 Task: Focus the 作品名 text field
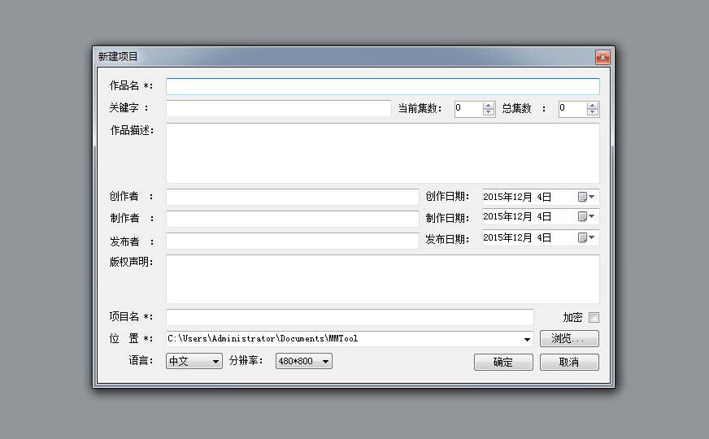click(382, 87)
